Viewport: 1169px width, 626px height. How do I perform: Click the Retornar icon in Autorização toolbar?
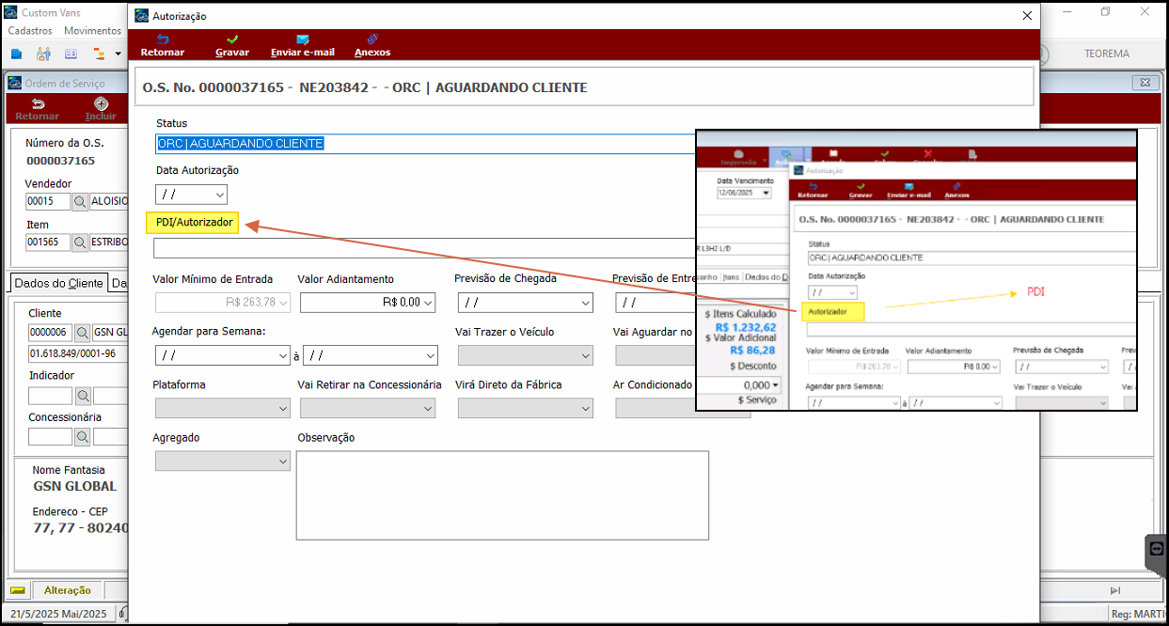(162, 39)
